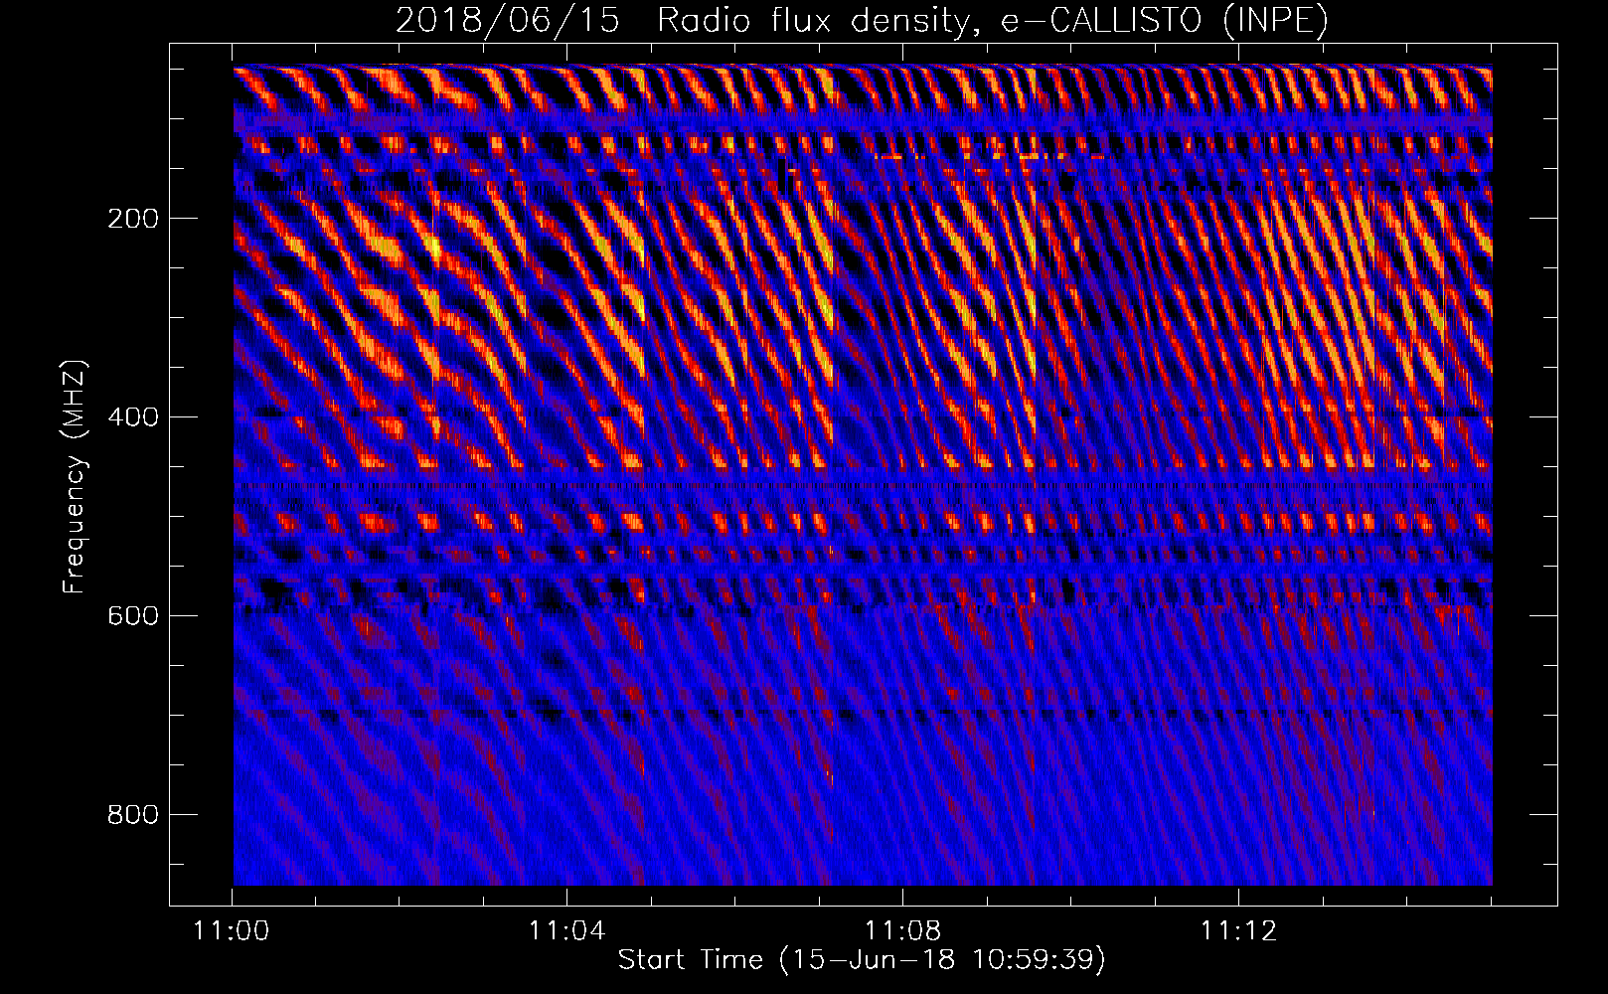The width and height of the screenshot is (1608, 994).
Task: Click the '400' frequency tick label
Action: [133, 417]
